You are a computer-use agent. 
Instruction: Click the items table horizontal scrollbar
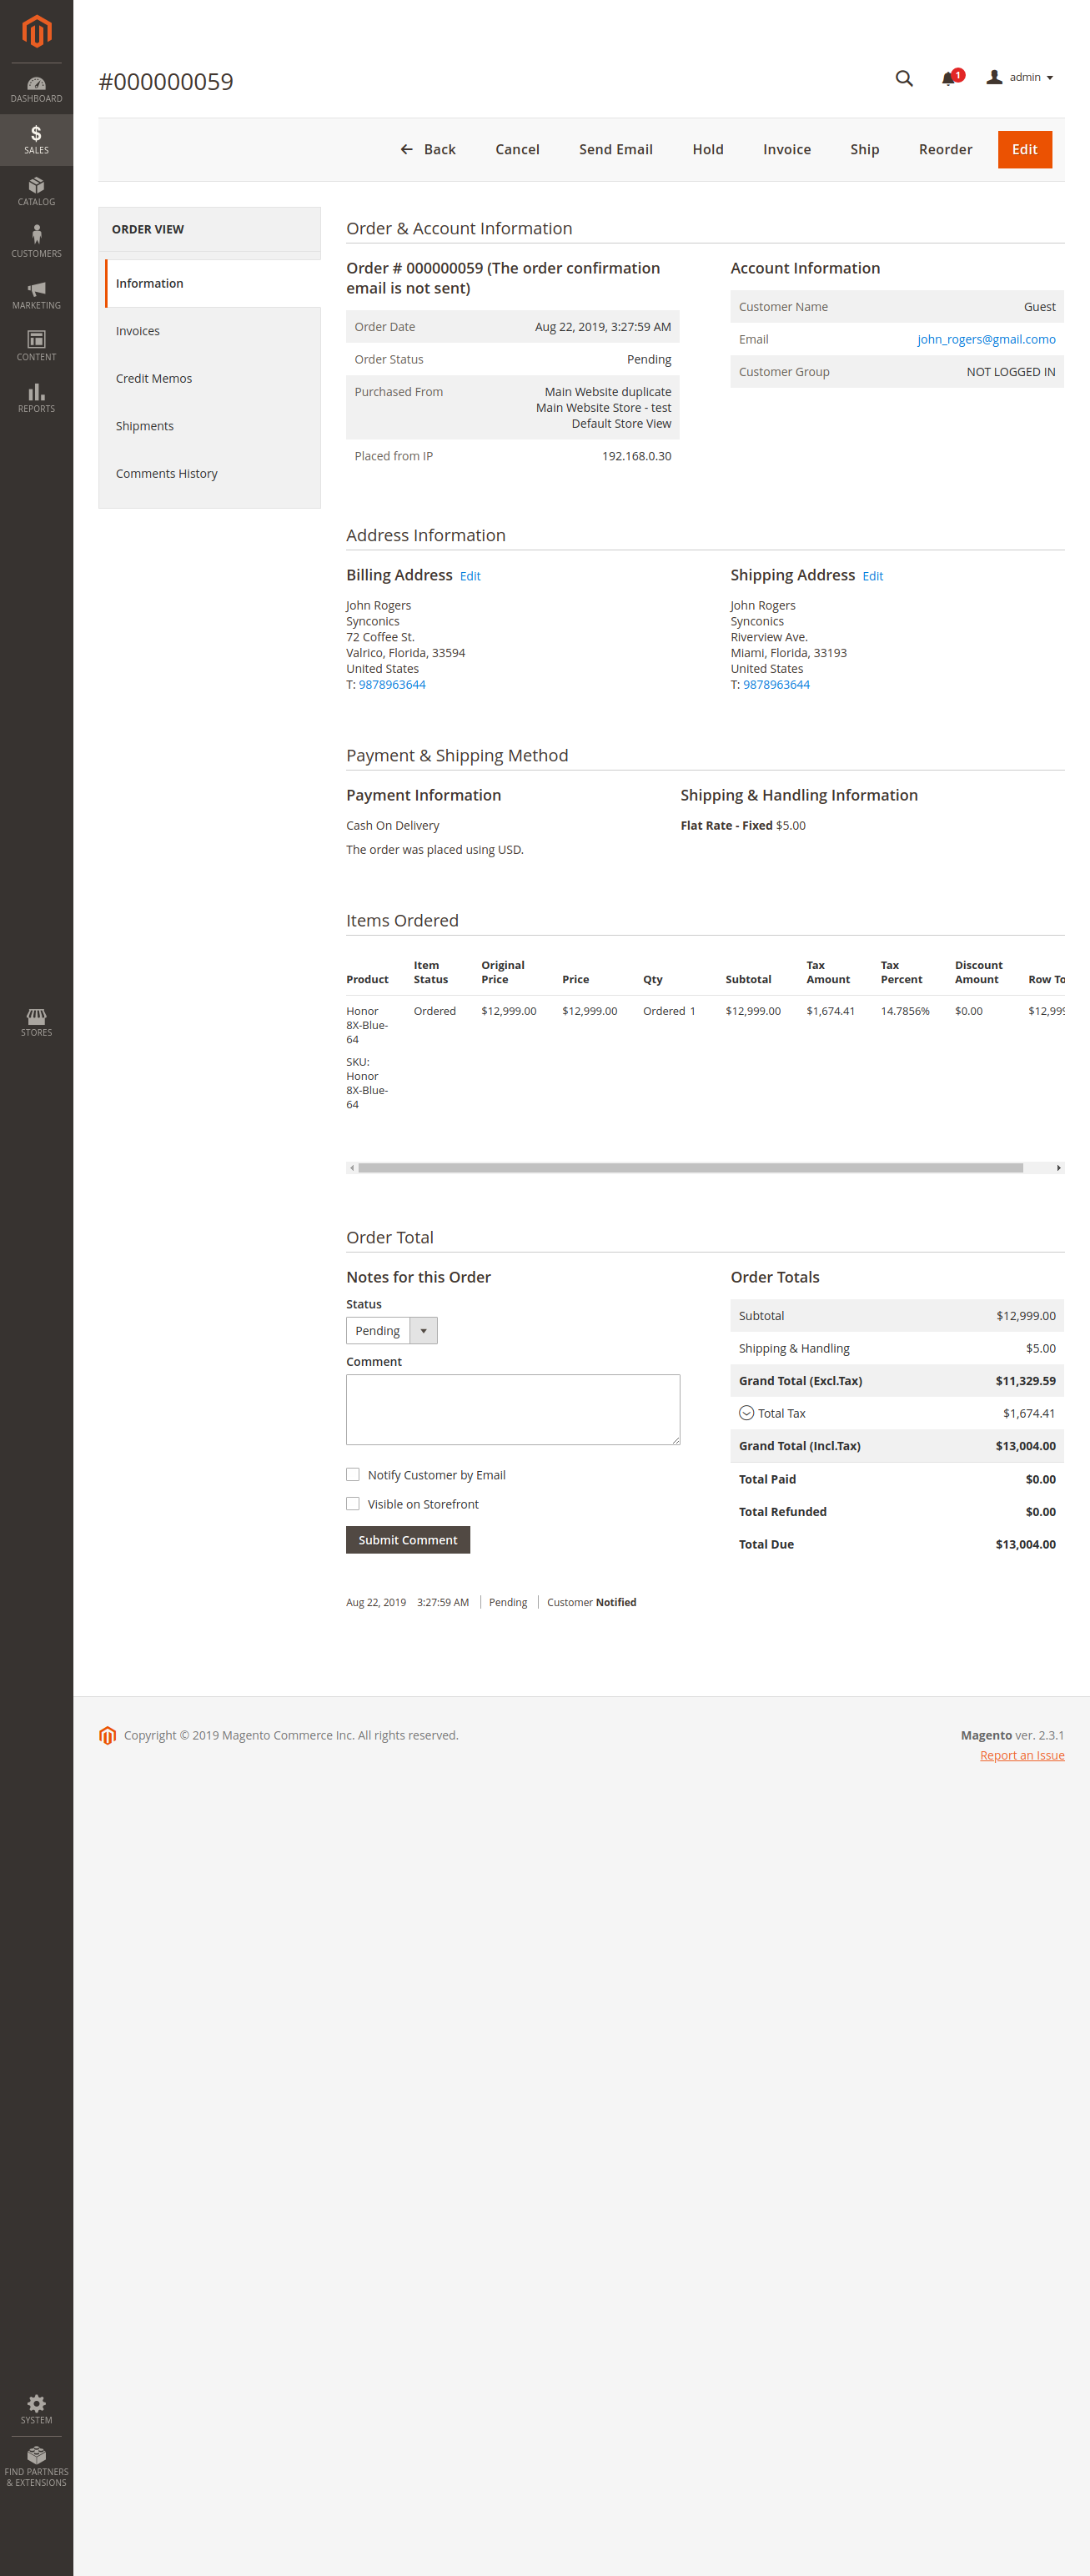coord(690,1167)
